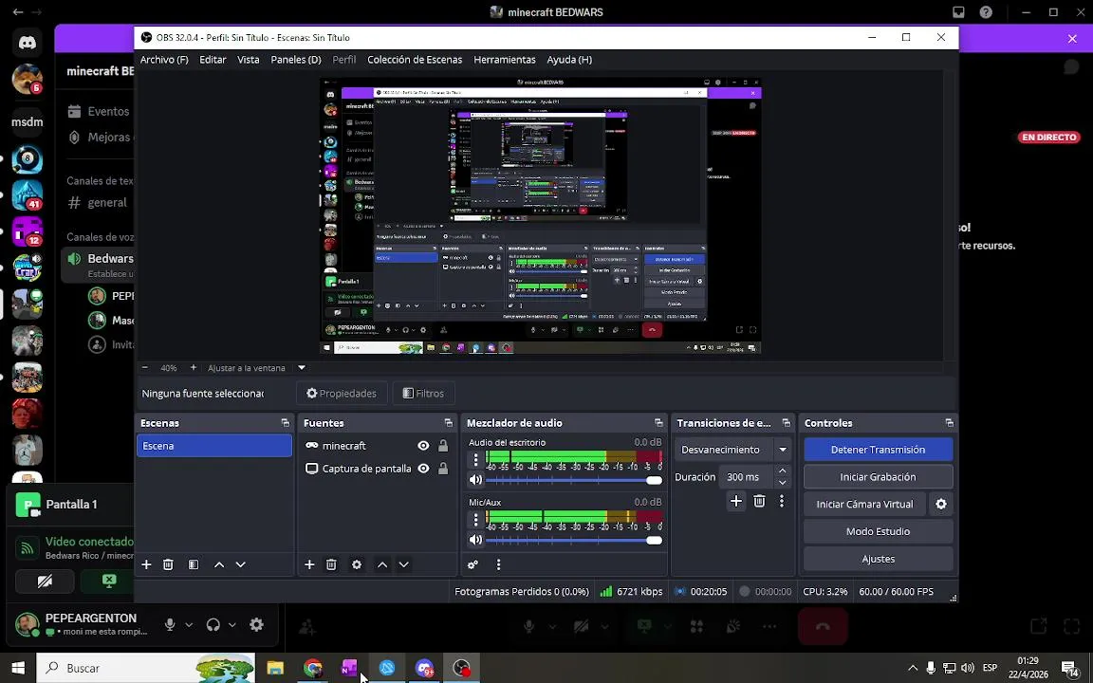Open Editar menu

213,60
